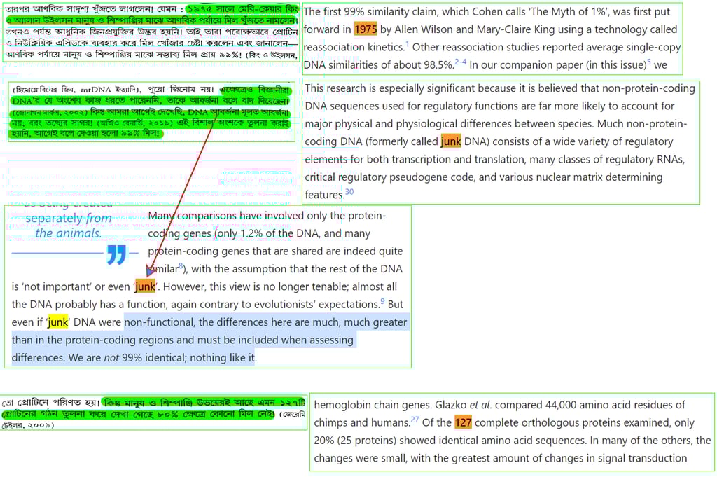
Task: Click highlighted 'junk' in 'formerly called junk DNA'
Action: tap(451, 141)
